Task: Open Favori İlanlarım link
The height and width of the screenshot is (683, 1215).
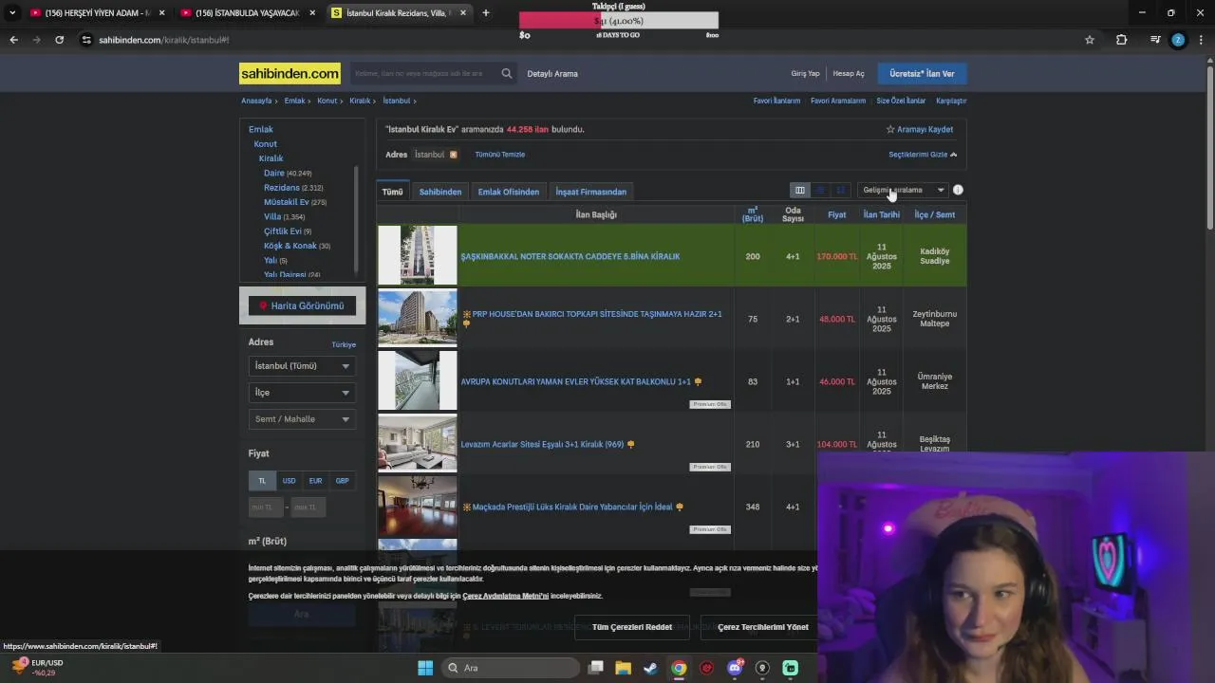Action: (776, 101)
